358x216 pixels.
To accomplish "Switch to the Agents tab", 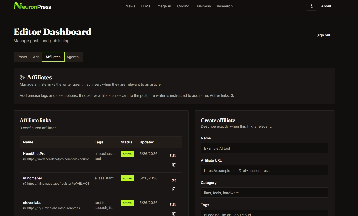I will coord(72,57).
